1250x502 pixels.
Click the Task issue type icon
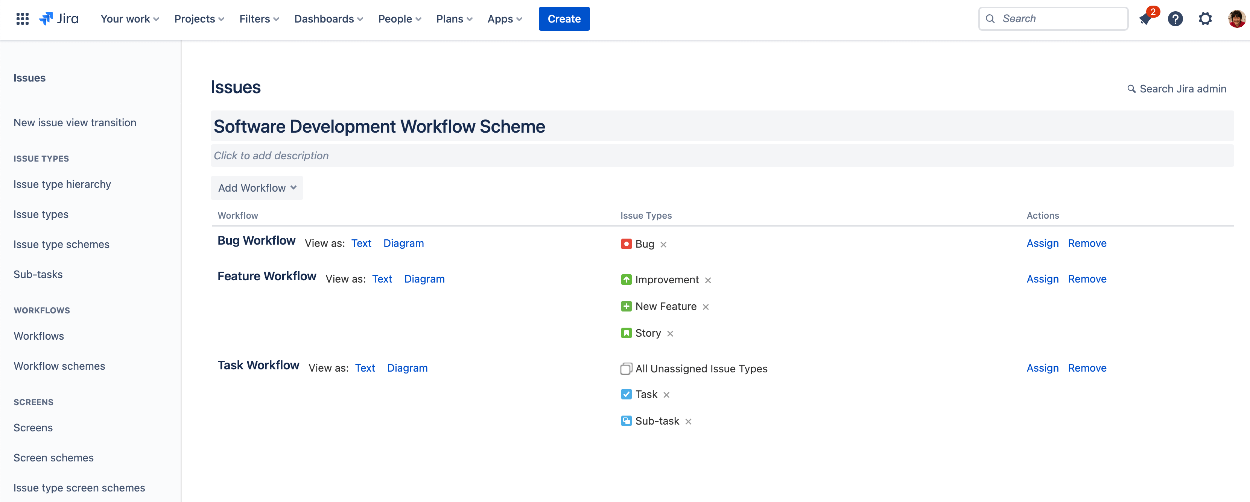(626, 395)
